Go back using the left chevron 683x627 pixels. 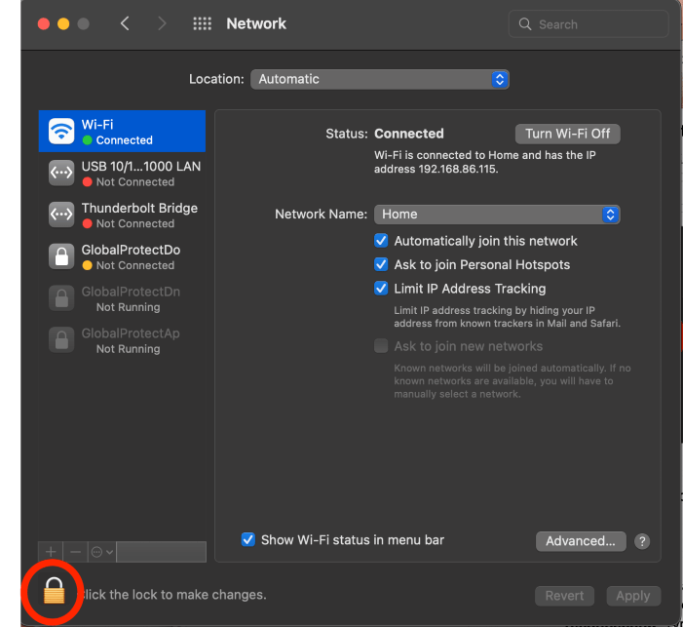[x=125, y=24]
